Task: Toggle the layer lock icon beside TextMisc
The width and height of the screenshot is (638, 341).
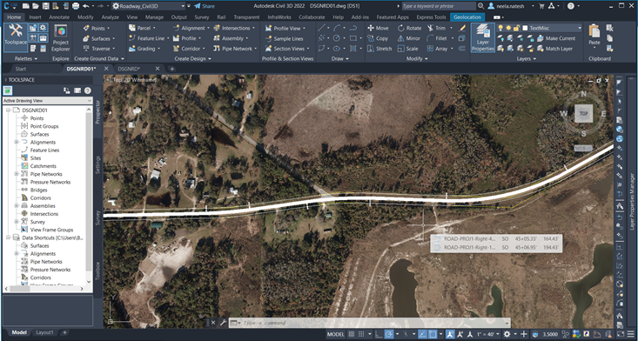Action: click(516, 28)
